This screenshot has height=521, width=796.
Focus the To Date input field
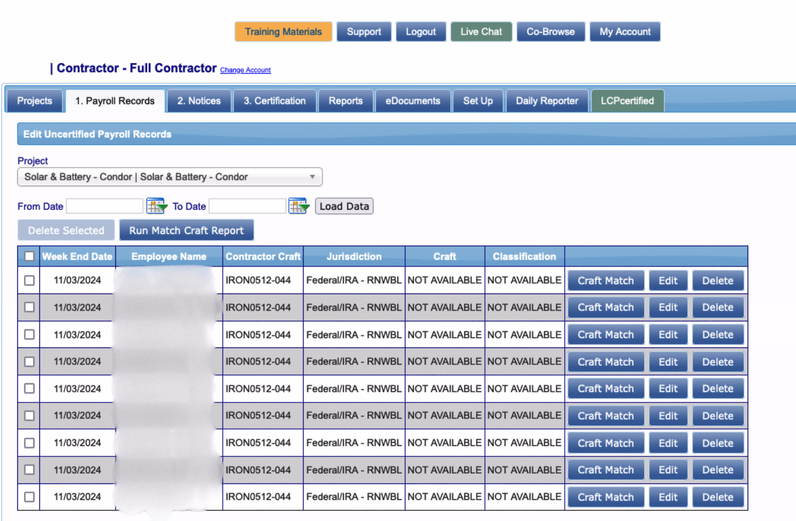point(247,206)
